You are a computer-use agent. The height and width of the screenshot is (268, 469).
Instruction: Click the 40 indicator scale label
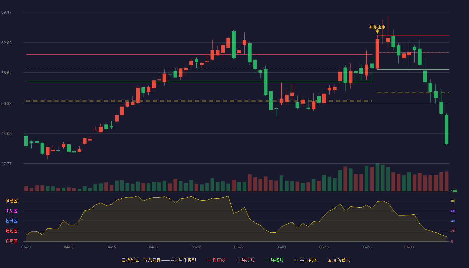click(453, 221)
